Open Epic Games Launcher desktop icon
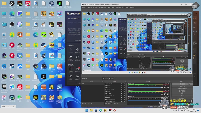The height and width of the screenshot is (113, 201). (4, 89)
